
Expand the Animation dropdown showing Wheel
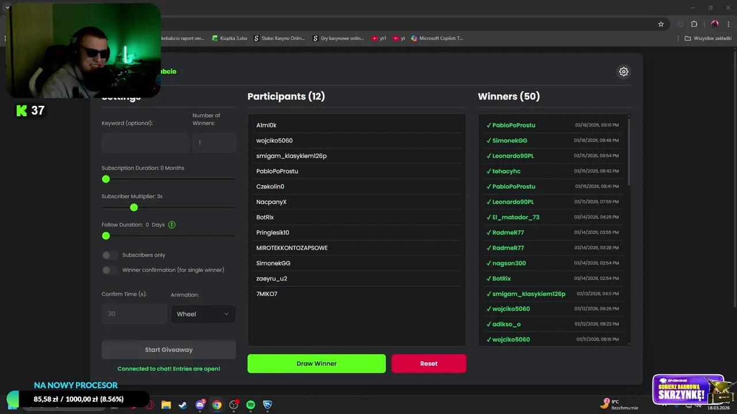[x=203, y=314]
